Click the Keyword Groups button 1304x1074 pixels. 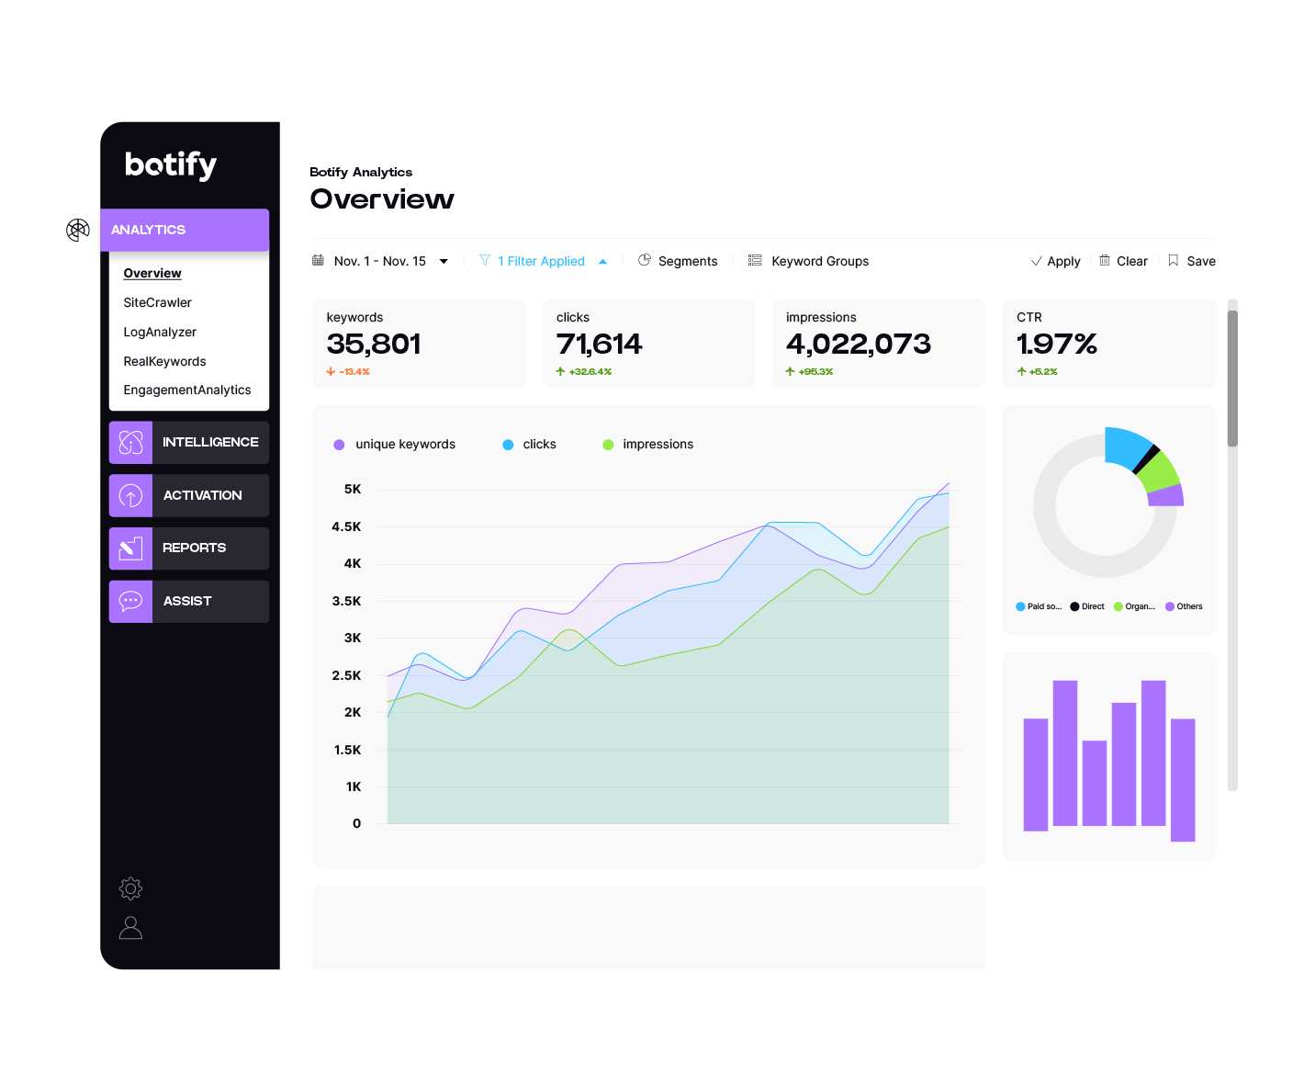click(809, 261)
